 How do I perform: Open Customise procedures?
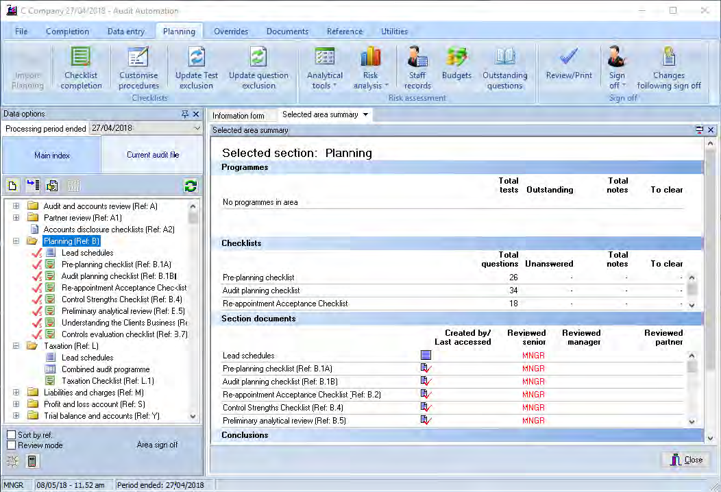click(138, 68)
